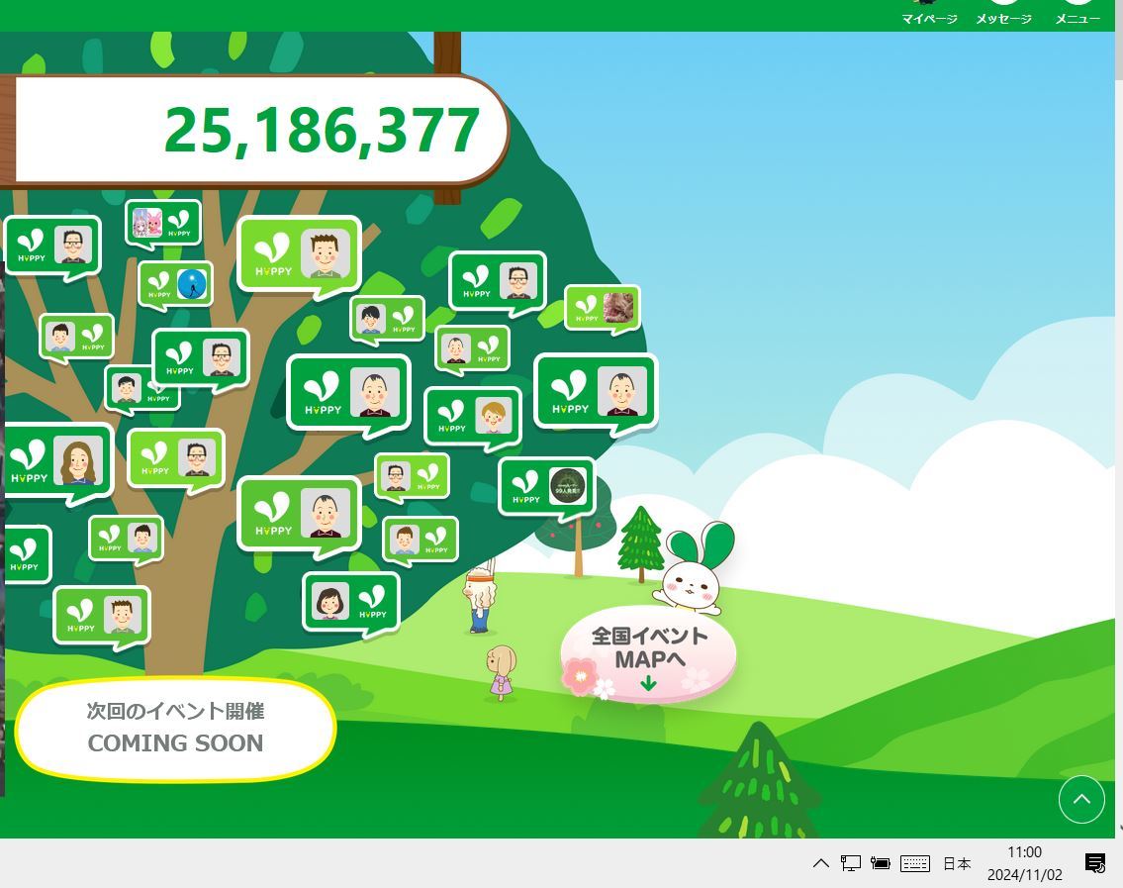Open the notification center icon
Image resolution: width=1123 pixels, height=888 pixels.
(x=1095, y=863)
